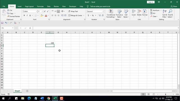Apply the Percent style
The width and height of the screenshot is (180, 101).
(93, 15)
